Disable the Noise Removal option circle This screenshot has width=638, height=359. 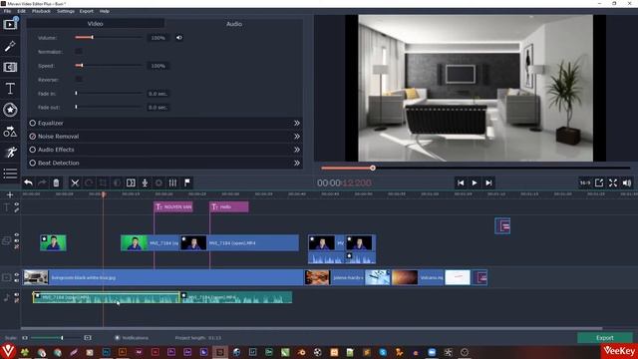(x=33, y=137)
